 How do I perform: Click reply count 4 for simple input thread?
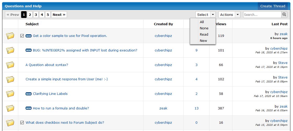coord(196,79)
